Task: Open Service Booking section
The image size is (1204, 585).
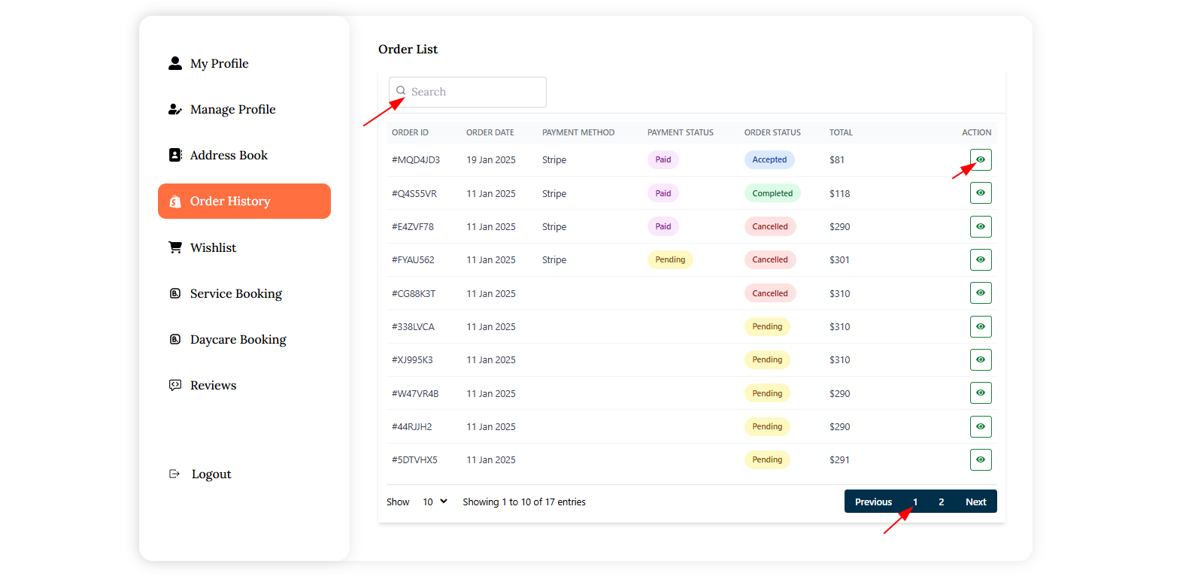Action: coord(235,294)
